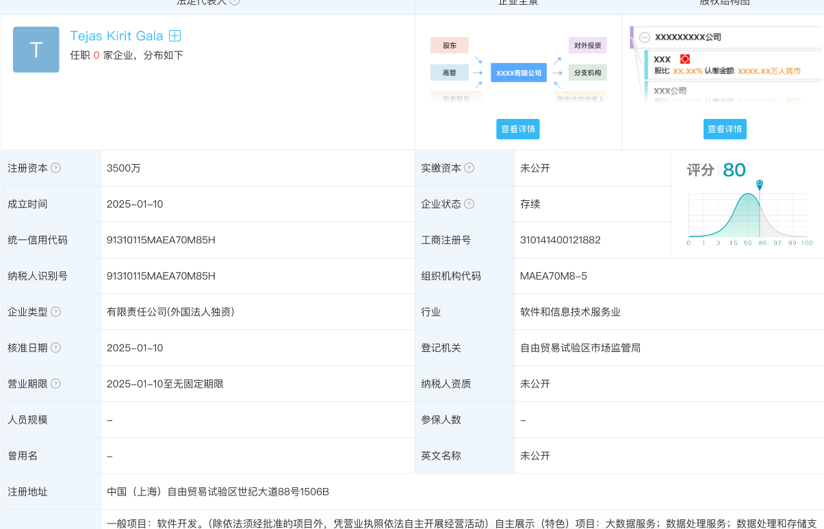Click 查看详情 under the enterprise panorama diagram
824x529 pixels.
pyautogui.click(x=518, y=129)
